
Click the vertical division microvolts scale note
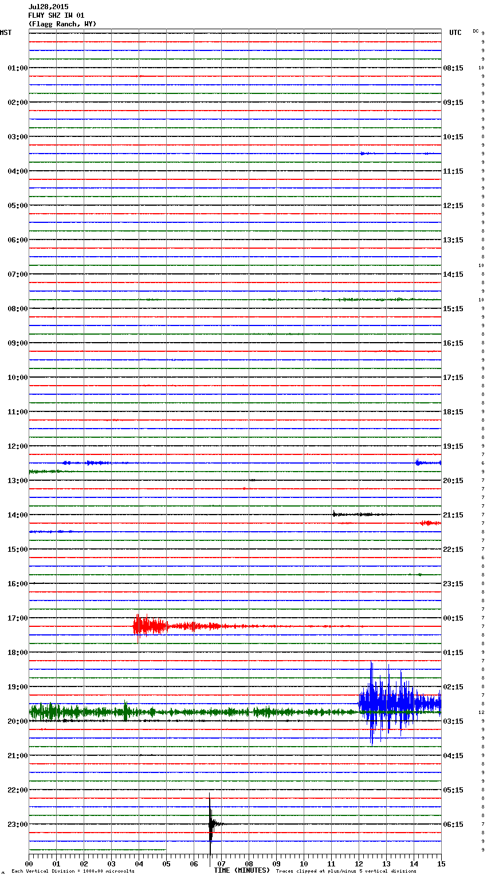[73, 871]
